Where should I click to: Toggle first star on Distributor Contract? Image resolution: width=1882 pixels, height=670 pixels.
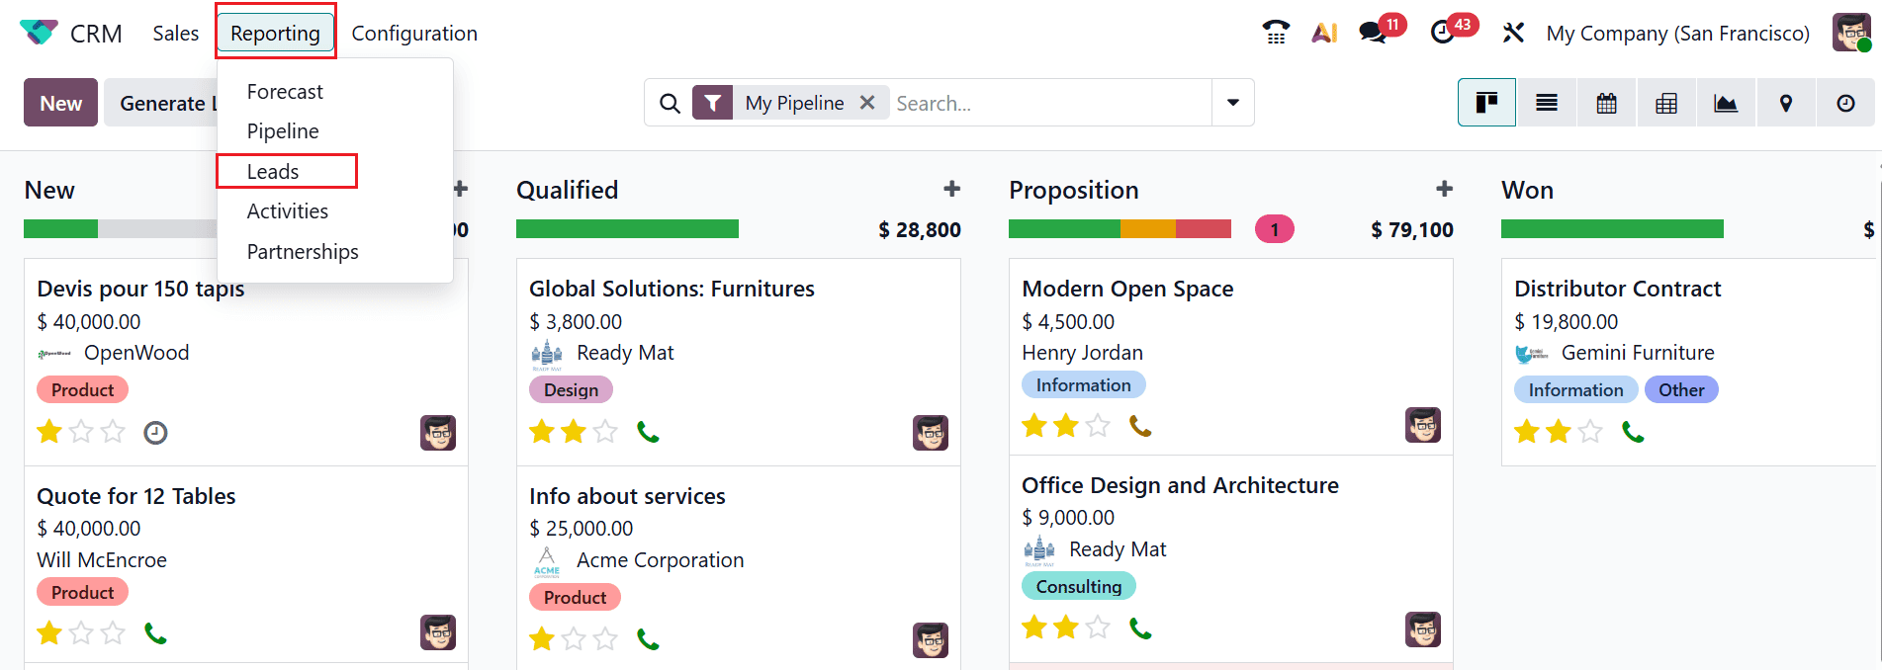click(x=1527, y=432)
